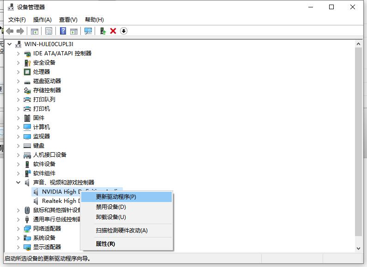Click the blue help question mark icon
The width and height of the screenshot is (367, 267).
[x=63, y=31]
